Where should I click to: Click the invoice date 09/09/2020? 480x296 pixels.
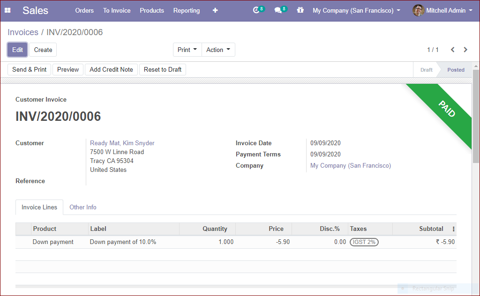click(325, 143)
